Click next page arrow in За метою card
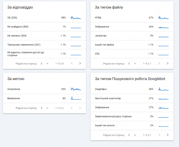Viewport: 179px width, 147px height. [80, 108]
